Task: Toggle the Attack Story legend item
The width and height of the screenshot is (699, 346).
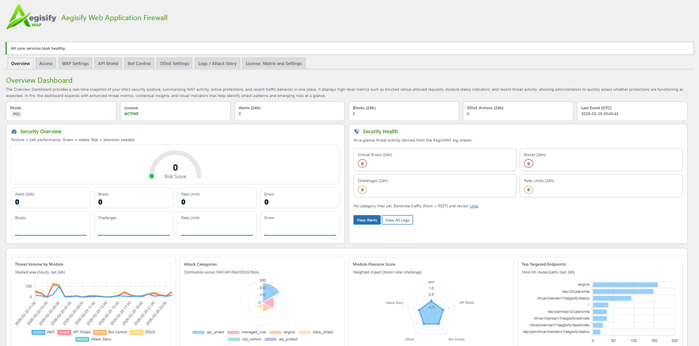Action: (x=93, y=339)
